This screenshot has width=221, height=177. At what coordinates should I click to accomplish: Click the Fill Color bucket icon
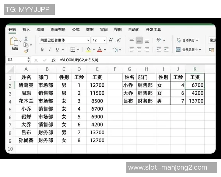tap(88, 49)
